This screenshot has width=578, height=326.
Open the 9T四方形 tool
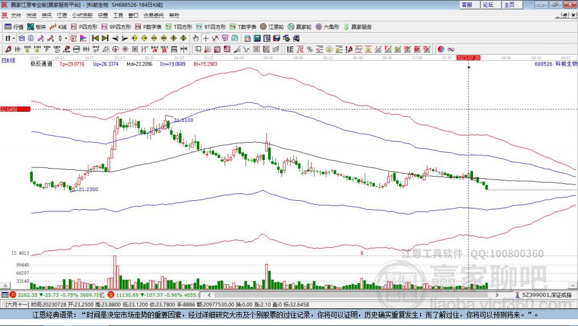coord(211,27)
